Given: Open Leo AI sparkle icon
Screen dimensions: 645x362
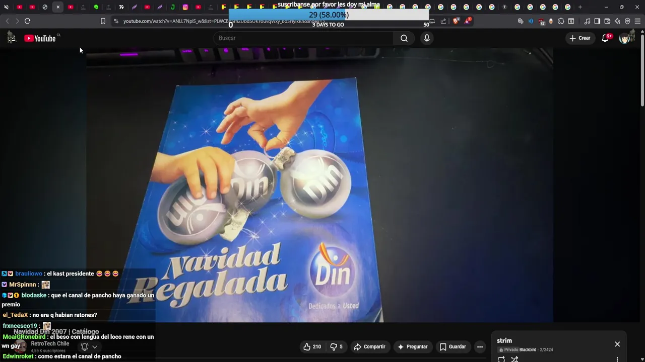Looking at the screenshot, I should pyautogui.click(x=617, y=21).
